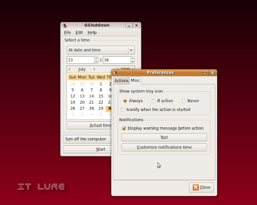Minimize the Preferences dialog
The height and width of the screenshot is (205, 257).
205,73
